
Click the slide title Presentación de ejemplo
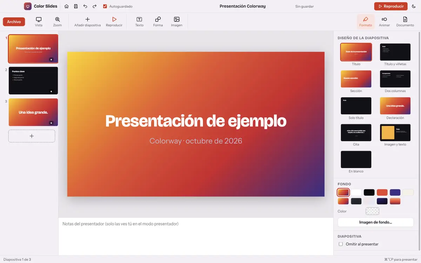click(x=196, y=121)
